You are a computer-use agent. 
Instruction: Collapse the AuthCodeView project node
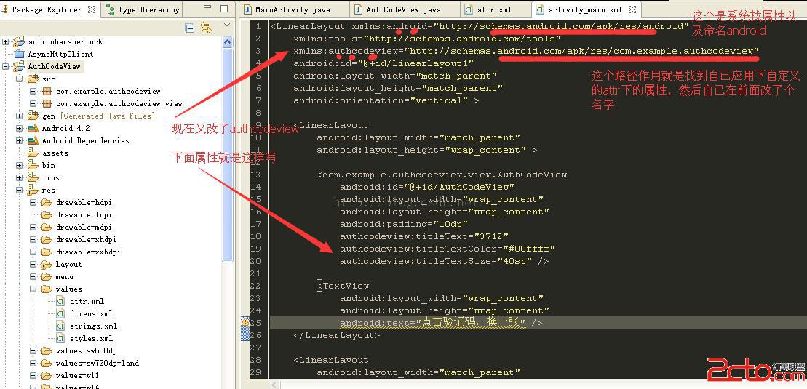pyautogui.click(x=5, y=66)
